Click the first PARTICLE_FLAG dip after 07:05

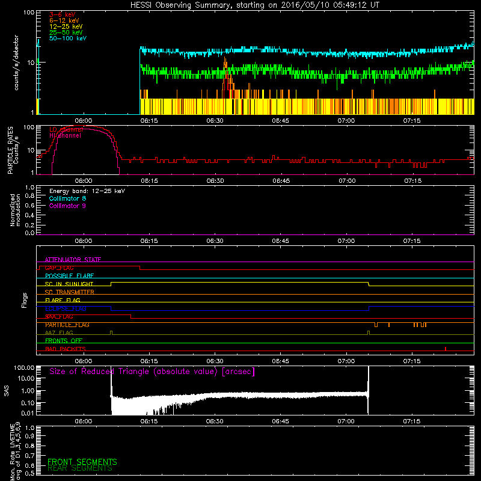pyautogui.click(x=376, y=325)
